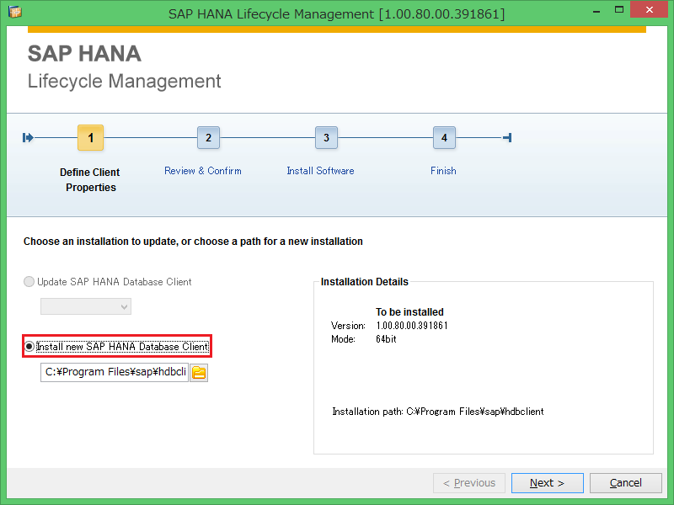
Task: Go to Finish step label
Action: point(444,171)
